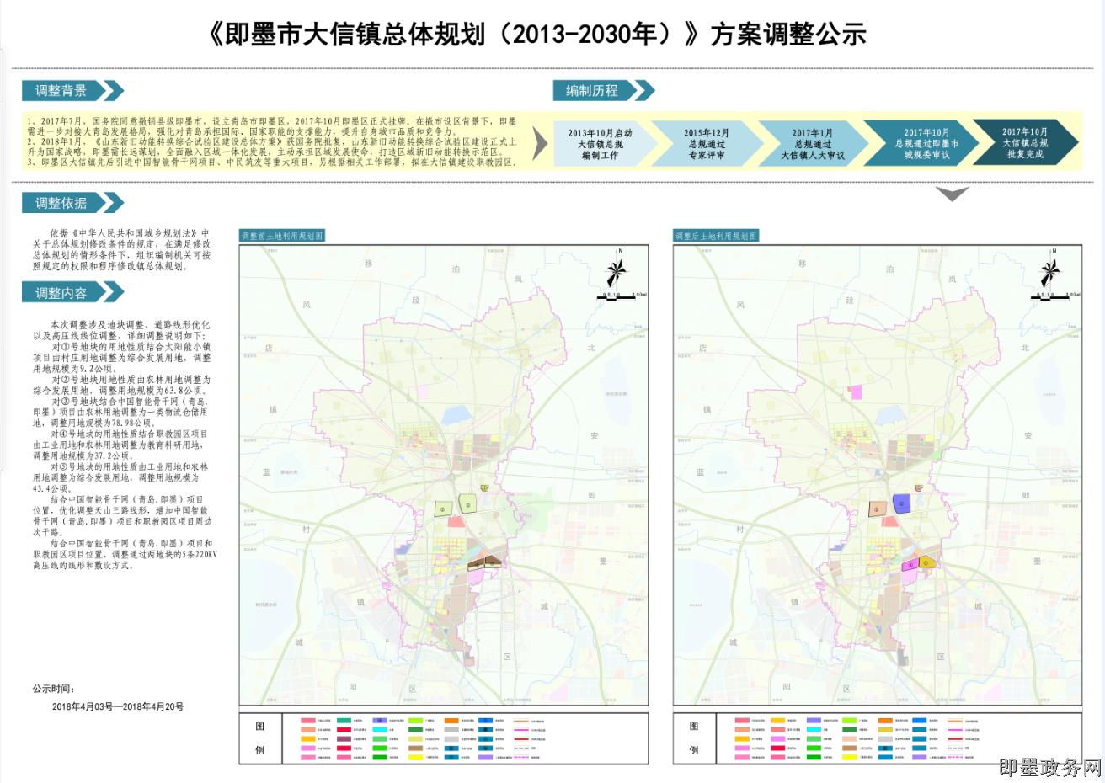
Task: Click the text about ③号地块 logistics land
Action: click(122, 413)
